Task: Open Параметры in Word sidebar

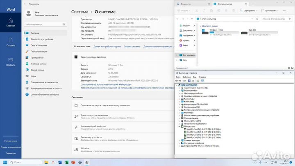Action: (11, 153)
